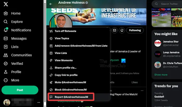Toggle the notification bell-plus button on profile
The image size is (182, 107).
click(x=122, y=30)
